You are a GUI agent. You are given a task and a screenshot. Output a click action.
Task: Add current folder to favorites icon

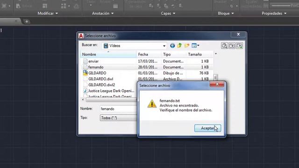point(239,46)
